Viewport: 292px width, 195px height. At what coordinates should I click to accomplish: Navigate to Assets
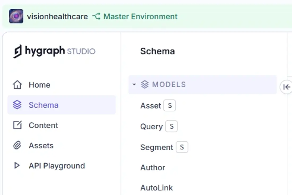62,146
